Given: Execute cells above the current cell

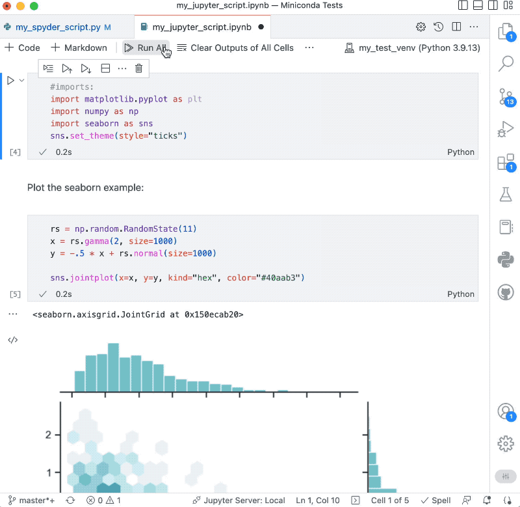Looking at the screenshot, I should pyautogui.click(x=67, y=69).
